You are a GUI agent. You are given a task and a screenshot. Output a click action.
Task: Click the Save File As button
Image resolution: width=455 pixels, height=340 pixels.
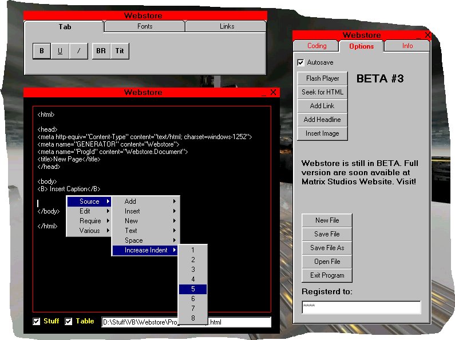pyautogui.click(x=327, y=248)
